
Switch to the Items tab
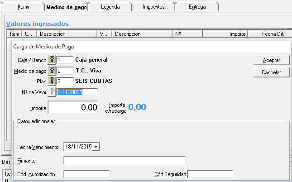pos(23,7)
